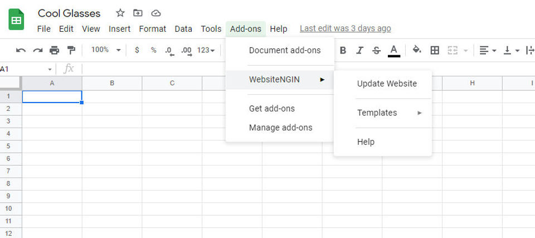Open the Help menu in menu bar
The image size is (535, 238).
[279, 29]
